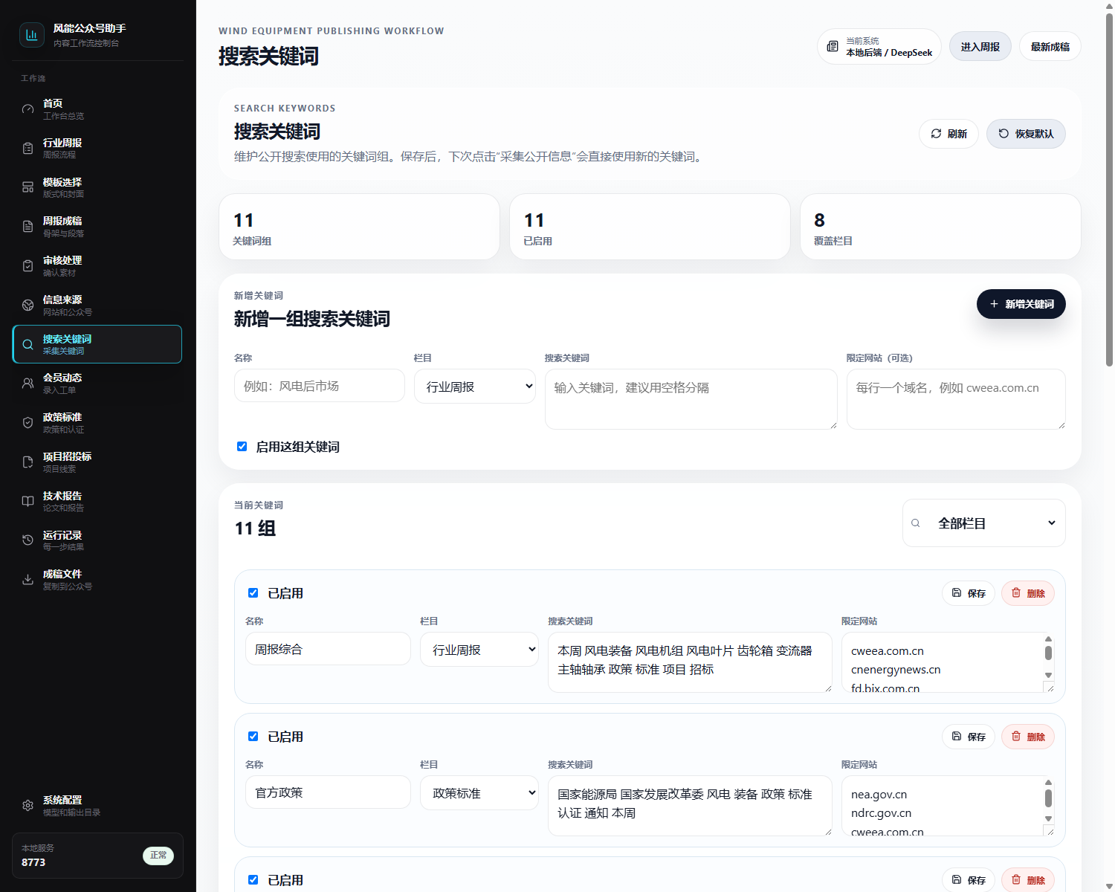Image resolution: width=1115 pixels, height=892 pixels.
Task: Click the 搜索关键词 magnifier icon in sidebar
Action: click(x=28, y=344)
